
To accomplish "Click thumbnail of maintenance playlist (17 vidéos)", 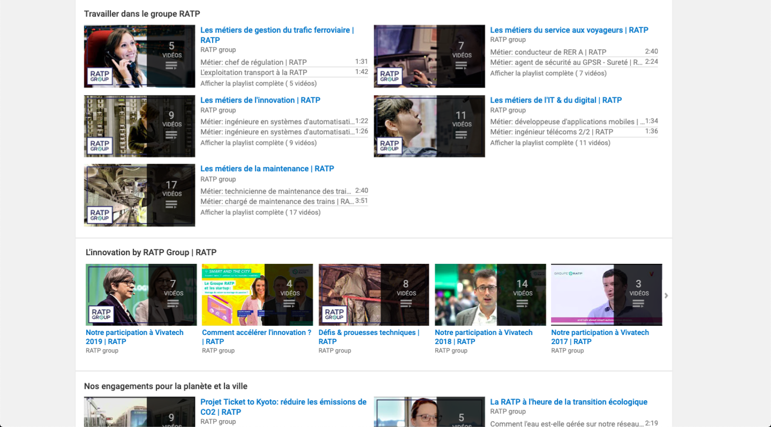I will pos(140,195).
